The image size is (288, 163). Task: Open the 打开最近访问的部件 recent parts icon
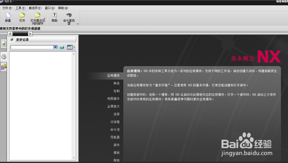(38, 15)
